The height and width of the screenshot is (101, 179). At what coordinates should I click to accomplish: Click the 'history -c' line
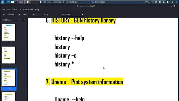(x=65, y=56)
